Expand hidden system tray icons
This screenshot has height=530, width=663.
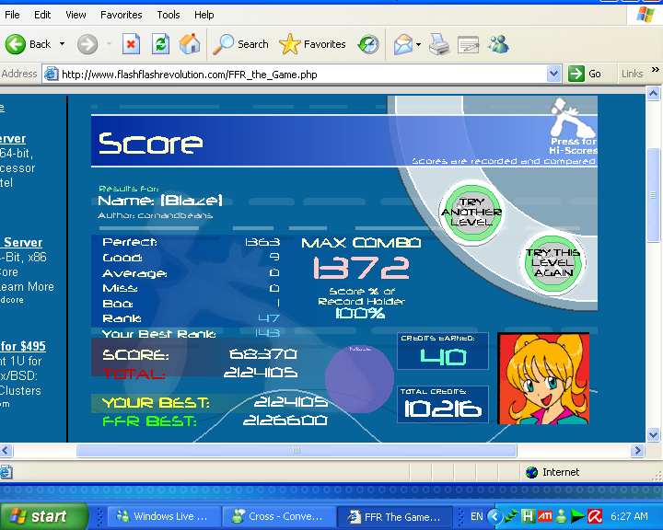click(494, 516)
